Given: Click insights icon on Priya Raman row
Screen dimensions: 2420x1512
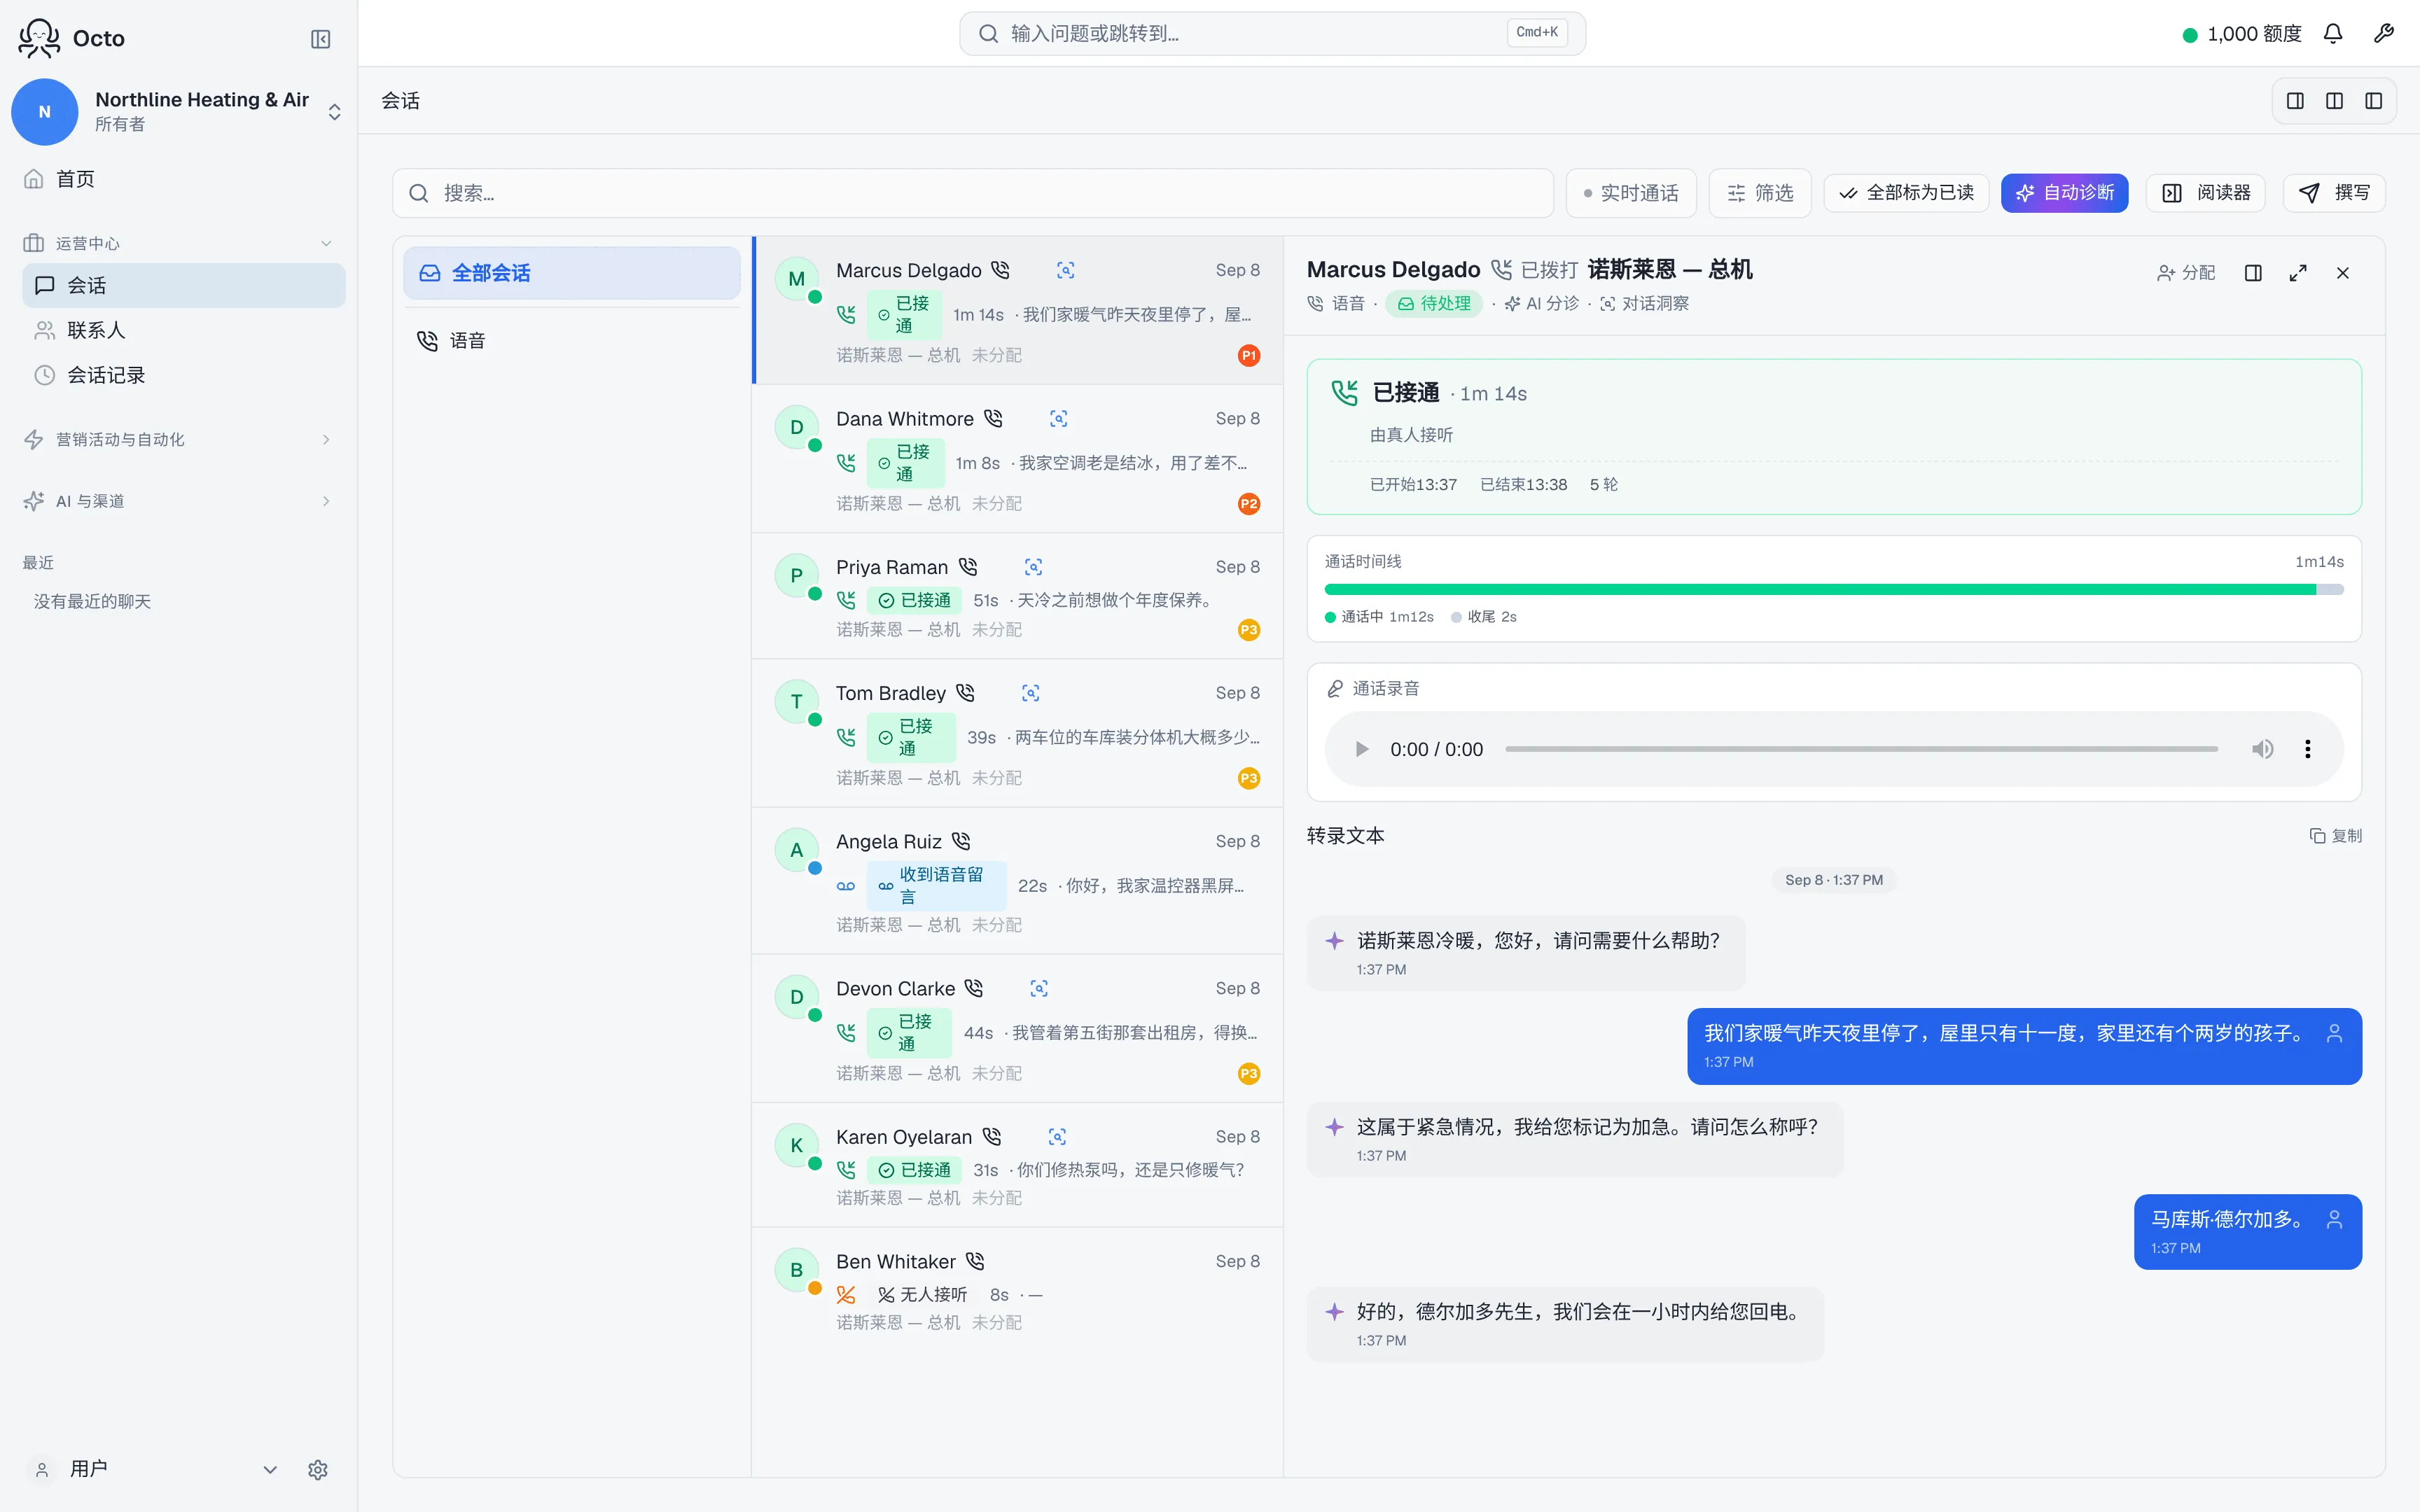Looking at the screenshot, I should click(1034, 567).
